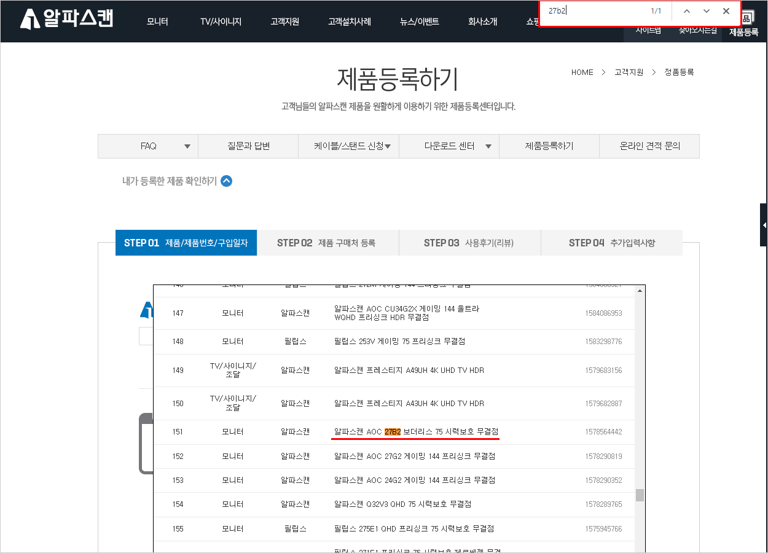Viewport: 768px width, 553px height.
Task: Click code 1584086953 in row 147
Action: (603, 313)
